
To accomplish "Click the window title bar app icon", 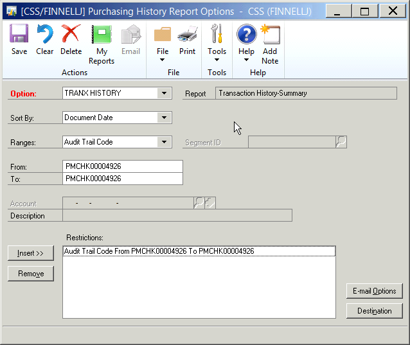I will point(12,11).
